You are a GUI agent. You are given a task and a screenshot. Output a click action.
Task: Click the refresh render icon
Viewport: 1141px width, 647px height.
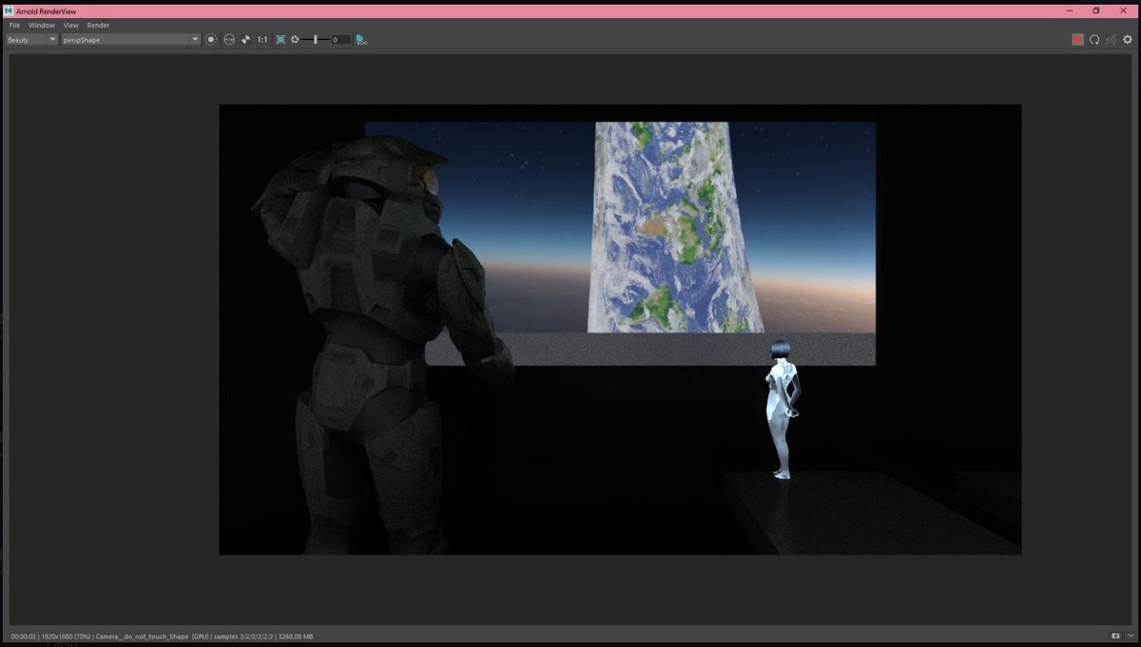[x=1094, y=40]
